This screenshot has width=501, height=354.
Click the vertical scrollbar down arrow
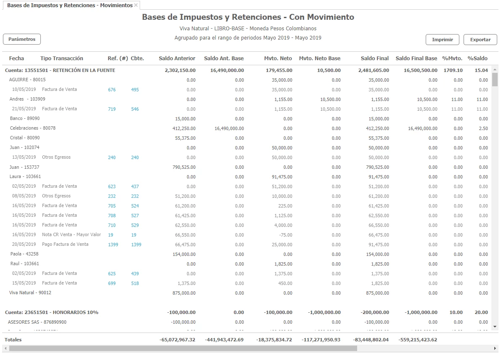point(495,326)
